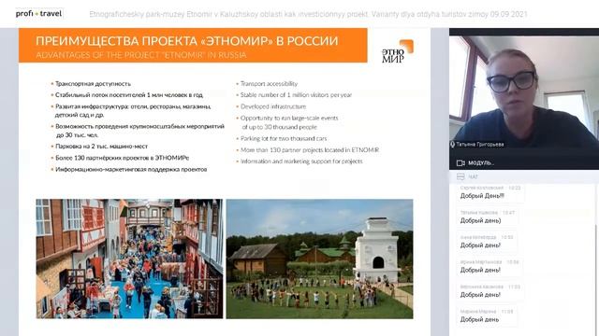Click the slide heading 'ПРЕИМУЩЕСТВА ПРОЕКТА «ЭТНОМИР» В РОССИИ'
The image size is (599, 336).
(x=187, y=41)
